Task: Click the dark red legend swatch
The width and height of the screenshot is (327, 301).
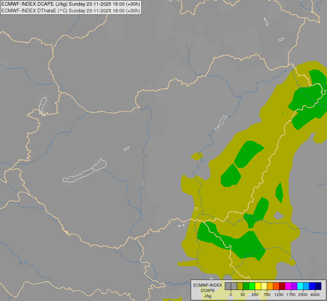Action: coord(282,286)
